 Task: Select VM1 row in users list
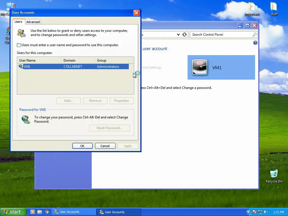click(x=73, y=66)
